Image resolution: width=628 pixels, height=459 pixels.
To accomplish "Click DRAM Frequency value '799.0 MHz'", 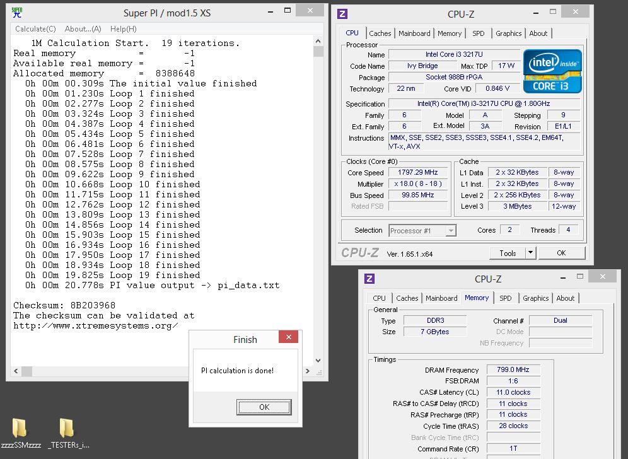I will click(x=513, y=369).
